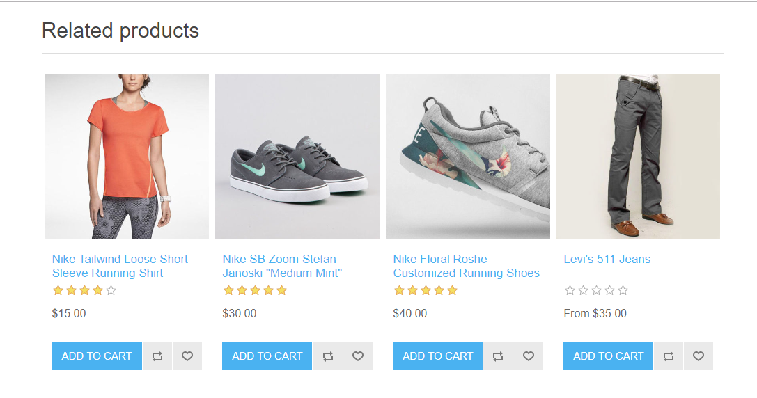Compare the Nike Floral Roshe shoes
The image size is (757, 398).
[498, 356]
